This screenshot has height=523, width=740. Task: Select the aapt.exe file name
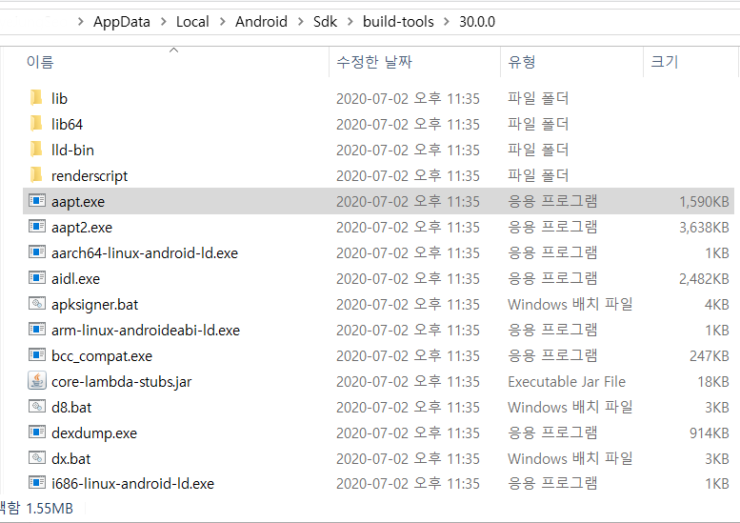pos(78,202)
